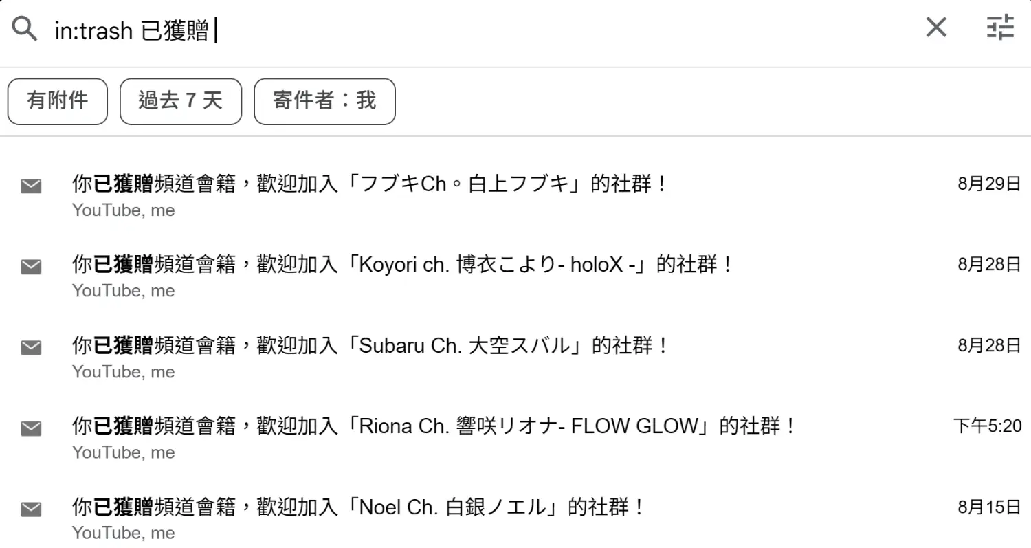The height and width of the screenshot is (548, 1031).
Task: Click the envelope icon of Koyori ch. email
Action: point(31,267)
